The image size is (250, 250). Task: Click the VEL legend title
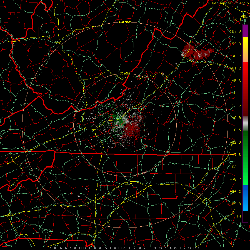point(244,17)
